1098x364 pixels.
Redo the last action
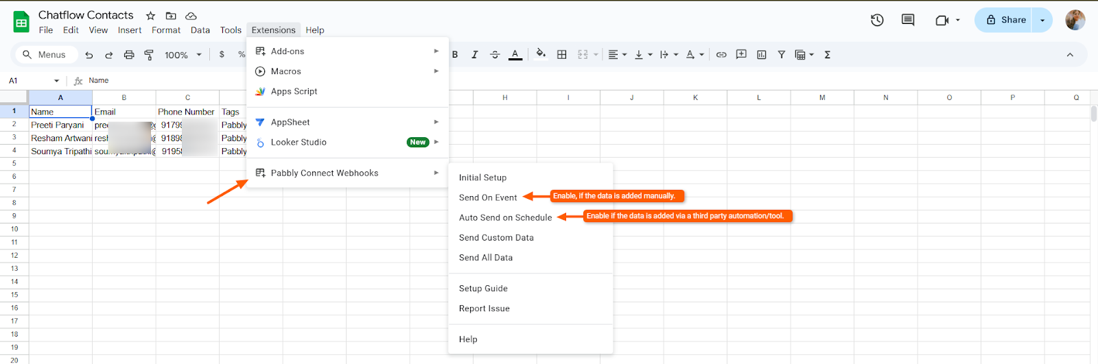(108, 55)
